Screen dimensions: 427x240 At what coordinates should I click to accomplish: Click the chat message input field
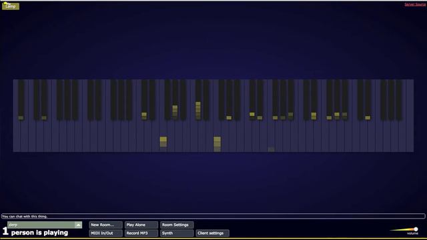[213, 216]
